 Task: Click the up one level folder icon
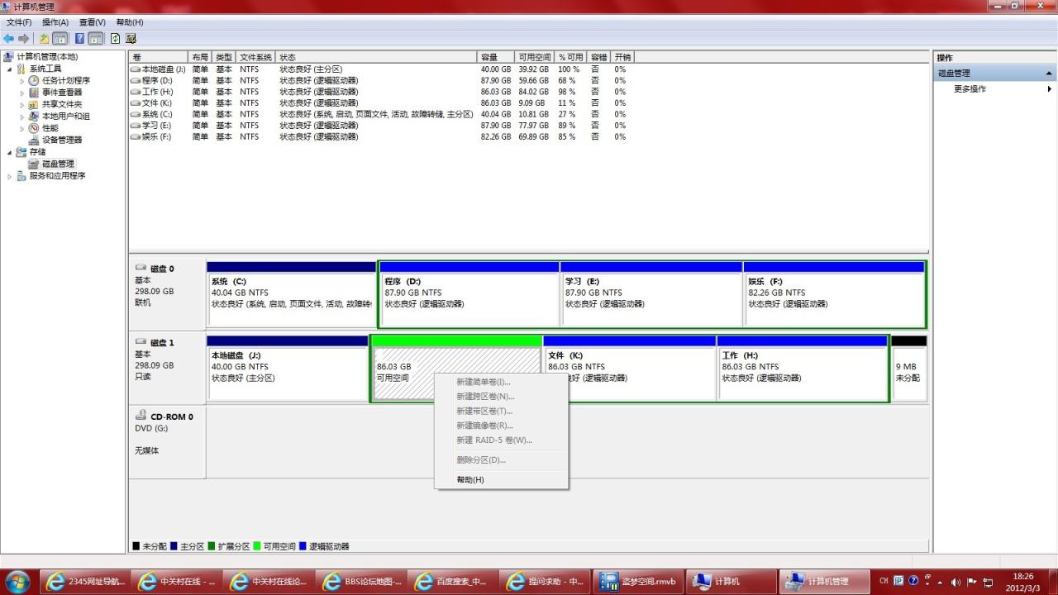(45, 39)
